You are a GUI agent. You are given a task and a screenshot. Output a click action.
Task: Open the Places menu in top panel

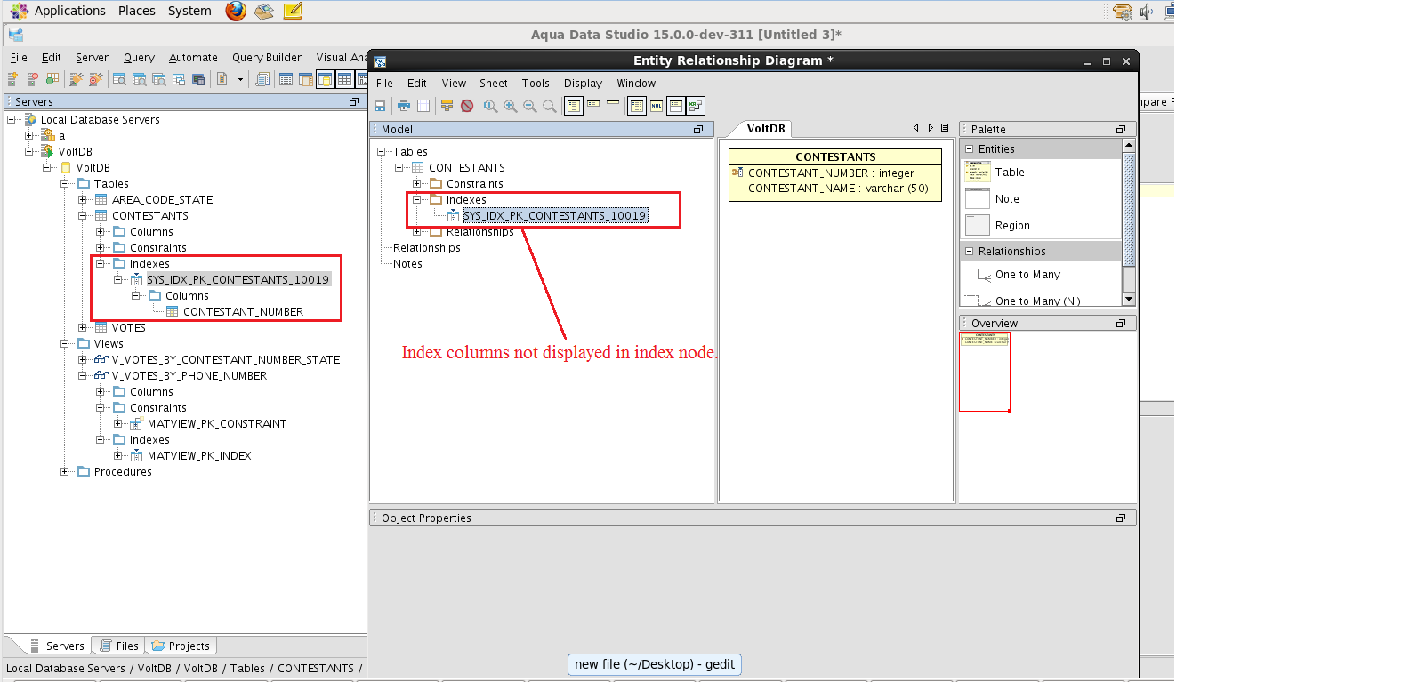[x=137, y=11]
